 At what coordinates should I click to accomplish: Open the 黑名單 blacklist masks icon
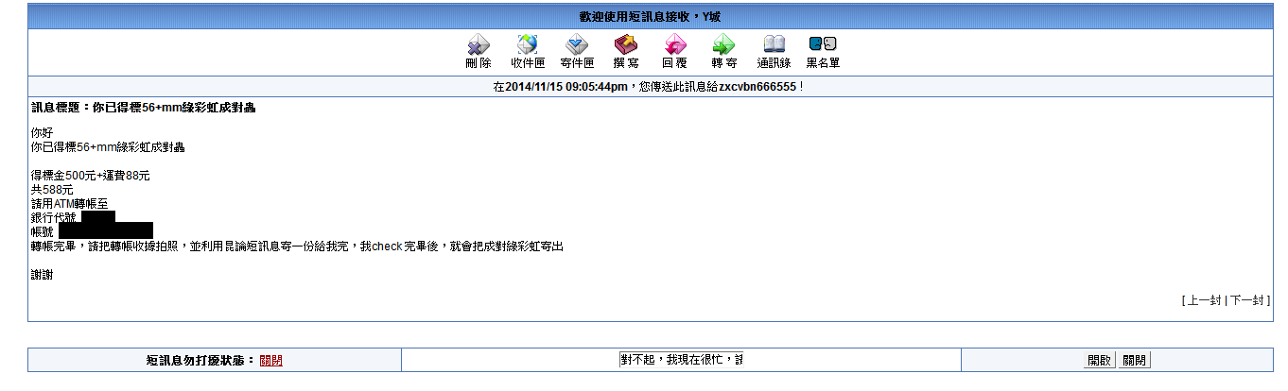click(823, 44)
